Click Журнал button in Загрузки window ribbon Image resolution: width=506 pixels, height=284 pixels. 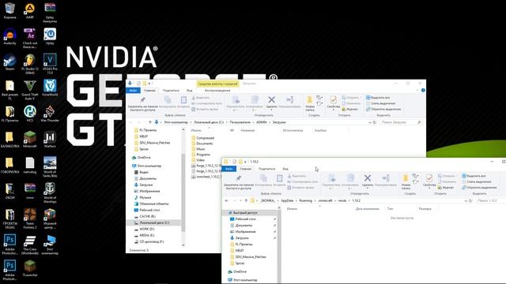[x=349, y=109]
